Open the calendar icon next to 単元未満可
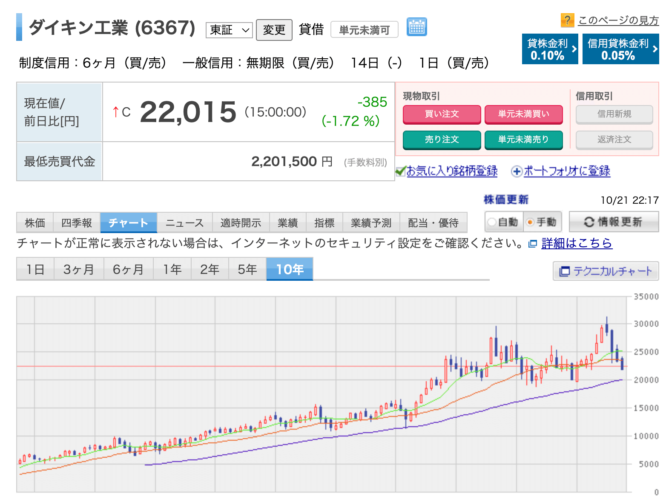This screenshot has height=496, width=666. 416,27
